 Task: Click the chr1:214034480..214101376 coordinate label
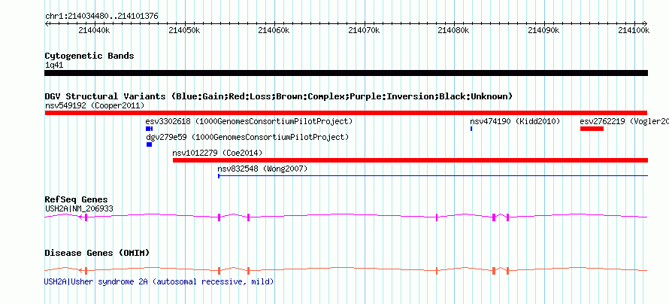pos(101,17)
